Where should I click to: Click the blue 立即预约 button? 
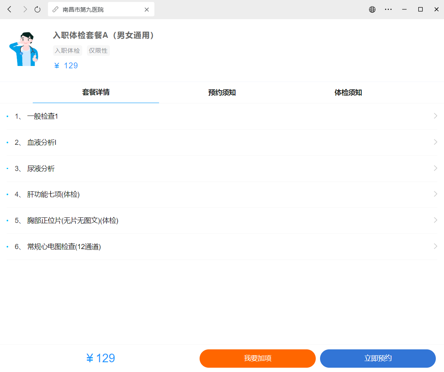[x=378, y=358]
